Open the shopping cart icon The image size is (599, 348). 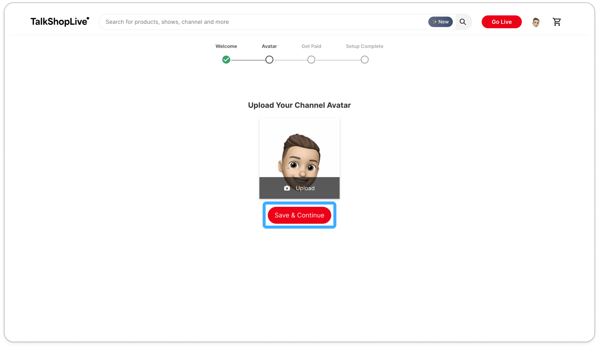point(557,22)
